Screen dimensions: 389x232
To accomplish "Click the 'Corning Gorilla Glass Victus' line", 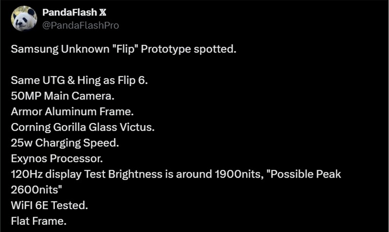I will click(83, 127).
